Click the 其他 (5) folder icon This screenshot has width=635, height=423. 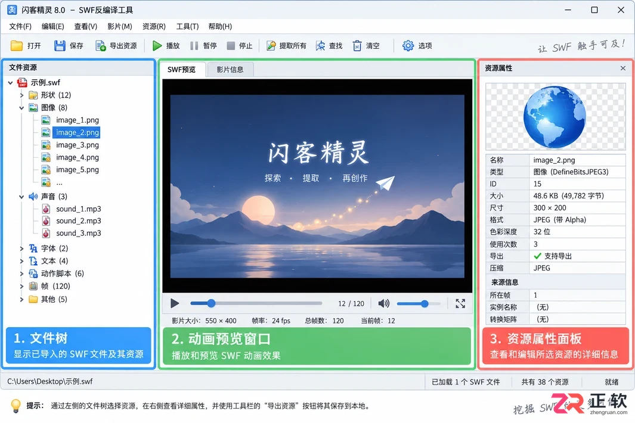[33, 299]
